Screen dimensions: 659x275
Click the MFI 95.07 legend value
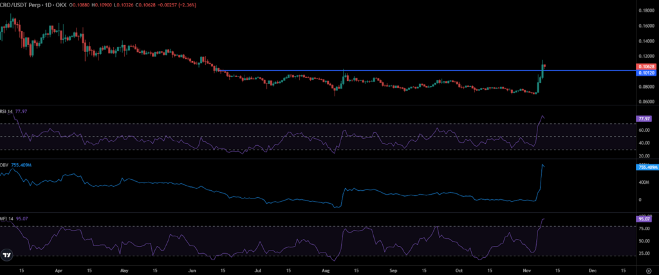point(21,218)
